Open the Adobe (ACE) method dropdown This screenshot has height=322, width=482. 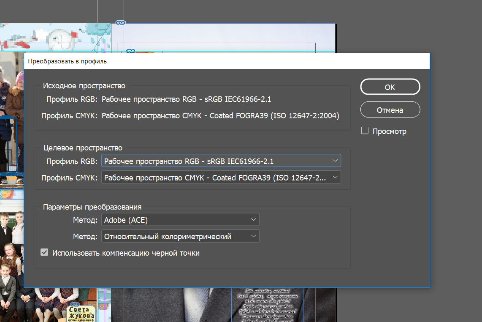(x=180, y=220)
